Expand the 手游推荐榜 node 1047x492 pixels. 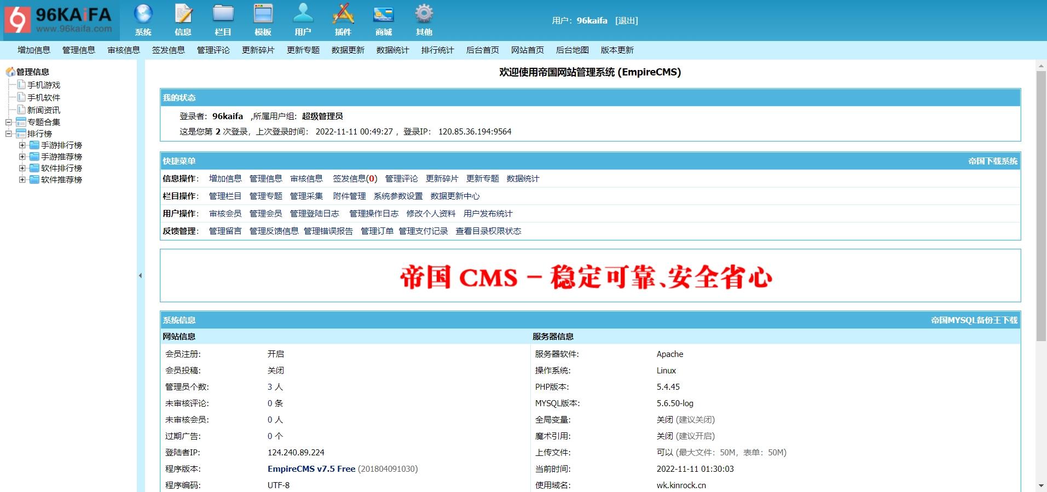pyautogui.click(x=22, y=156)
